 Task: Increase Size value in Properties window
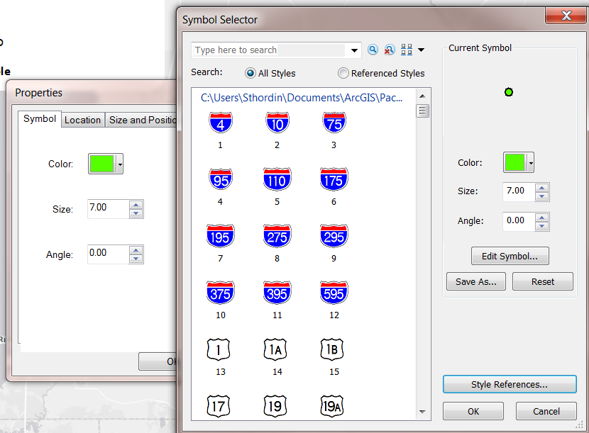tap(136, 205)
